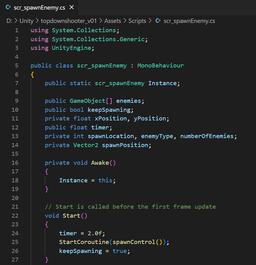This screenshot has height=265, width=256.
Task: Click MonoBehaviour in the class declaration
Action: click(x=160, y=66)
